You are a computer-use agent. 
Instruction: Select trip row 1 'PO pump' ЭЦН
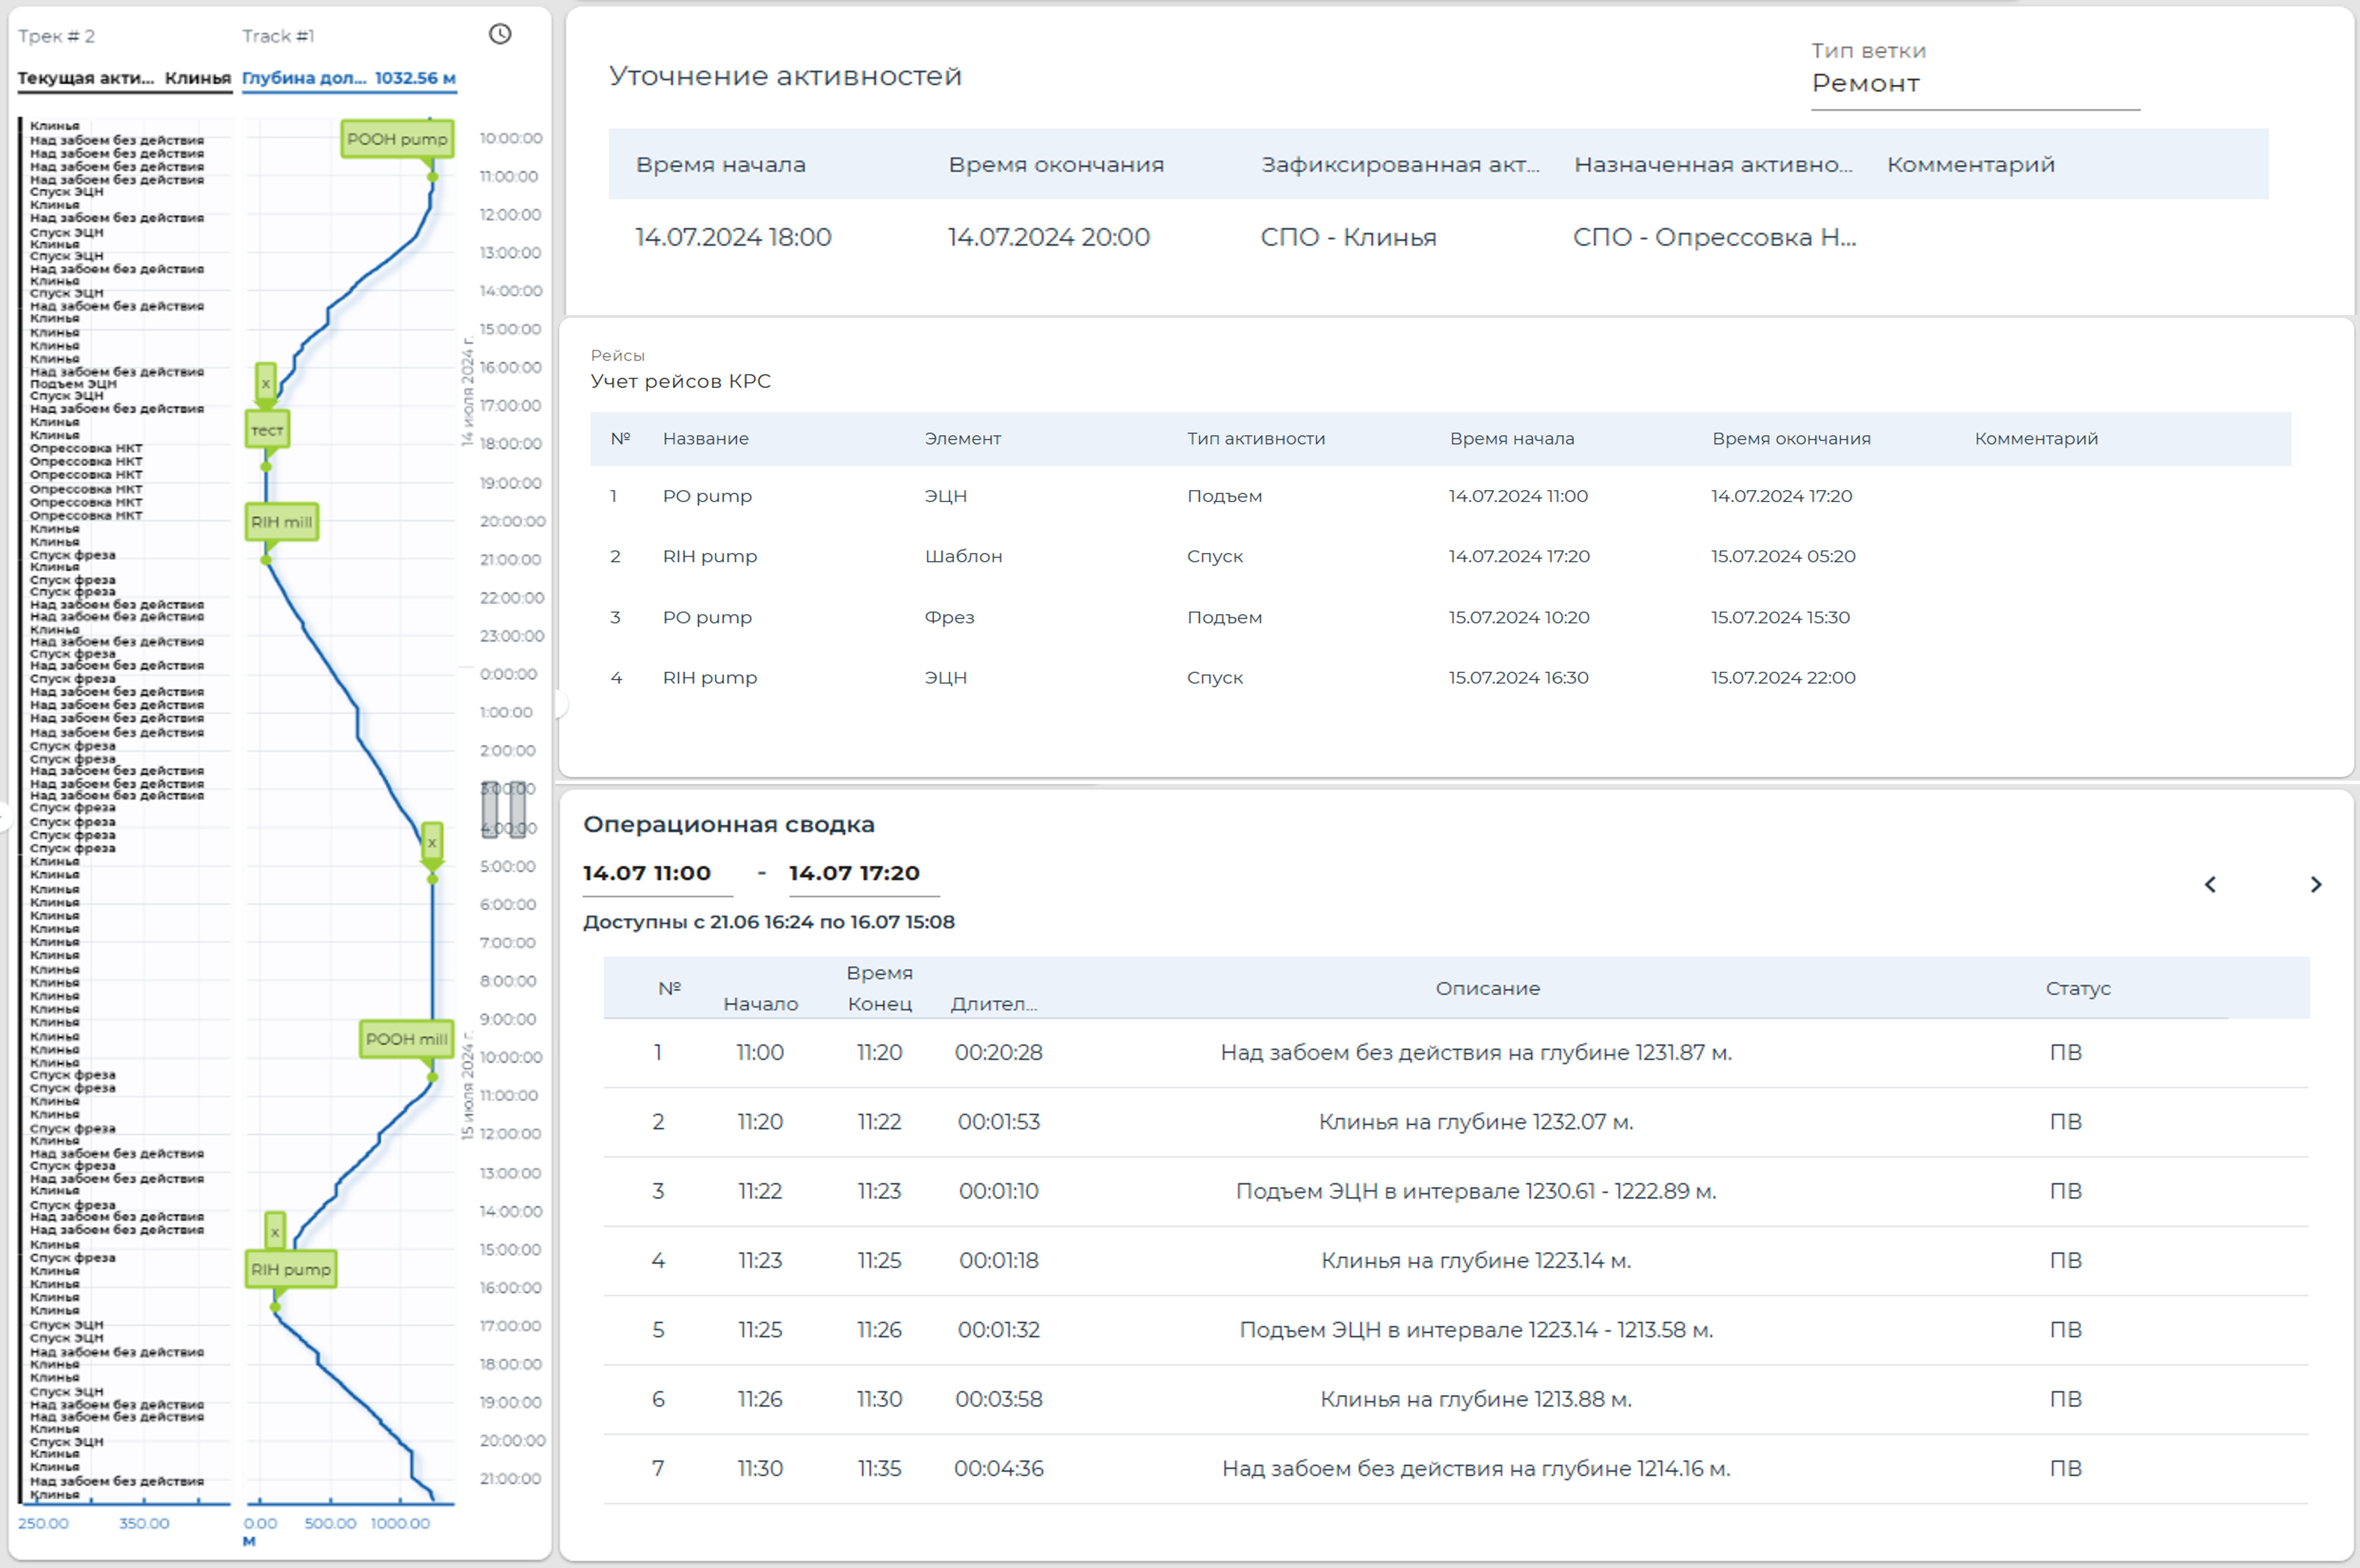1440,496
